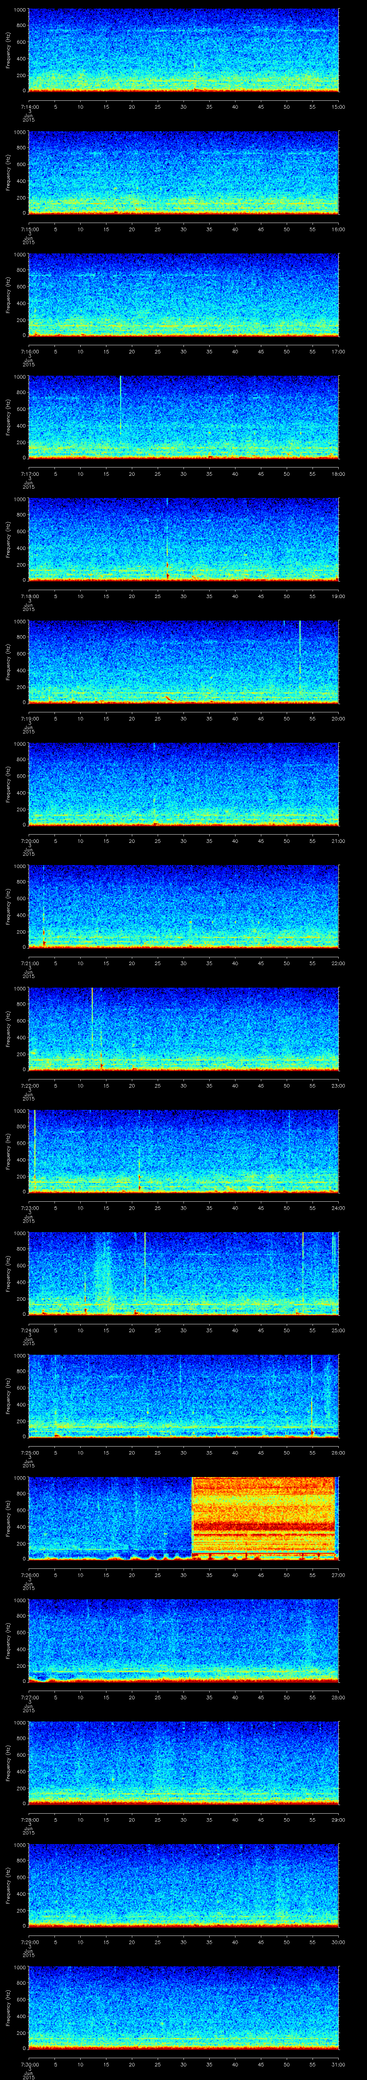The image size is (367, 2080).
Task: Click the diffuse broadband burst near 15s in 7:24 spectrogram
Action: pos(103,1269)
